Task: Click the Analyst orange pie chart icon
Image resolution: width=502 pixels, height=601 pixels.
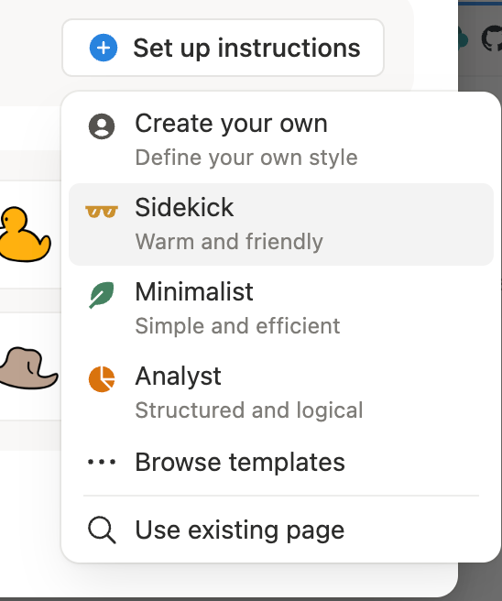Action: tap(102, 379)
